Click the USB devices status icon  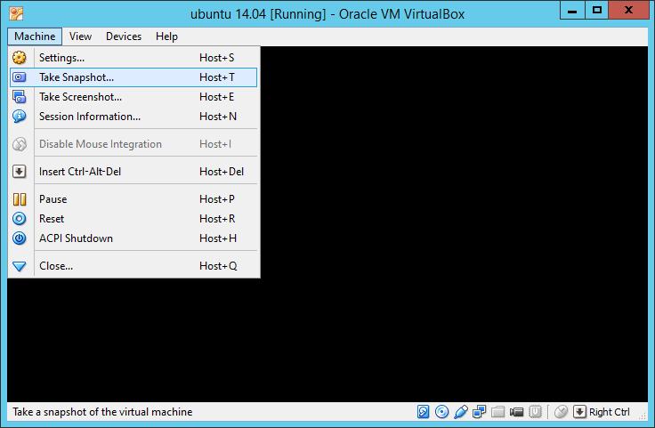coord(461,412)
